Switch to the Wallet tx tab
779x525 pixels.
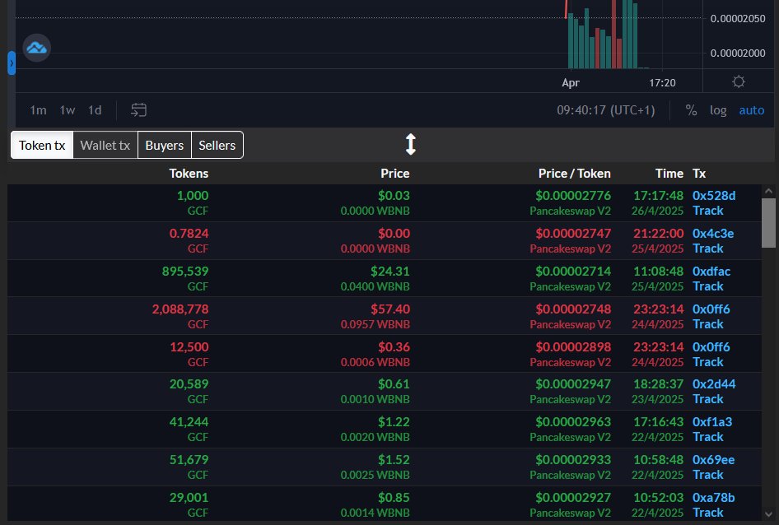(x=105, y=145)
